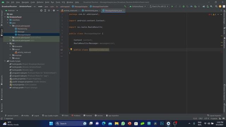Open File Explorer from taskbar
The height and width of the screenshot is (127, 226).
tap(117, 123)
